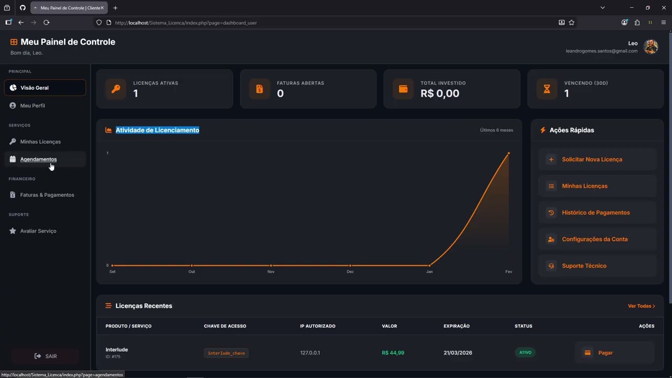This screenshot has width=672, height=378.
Task: Click the Interlude product name
Action: 117,350
